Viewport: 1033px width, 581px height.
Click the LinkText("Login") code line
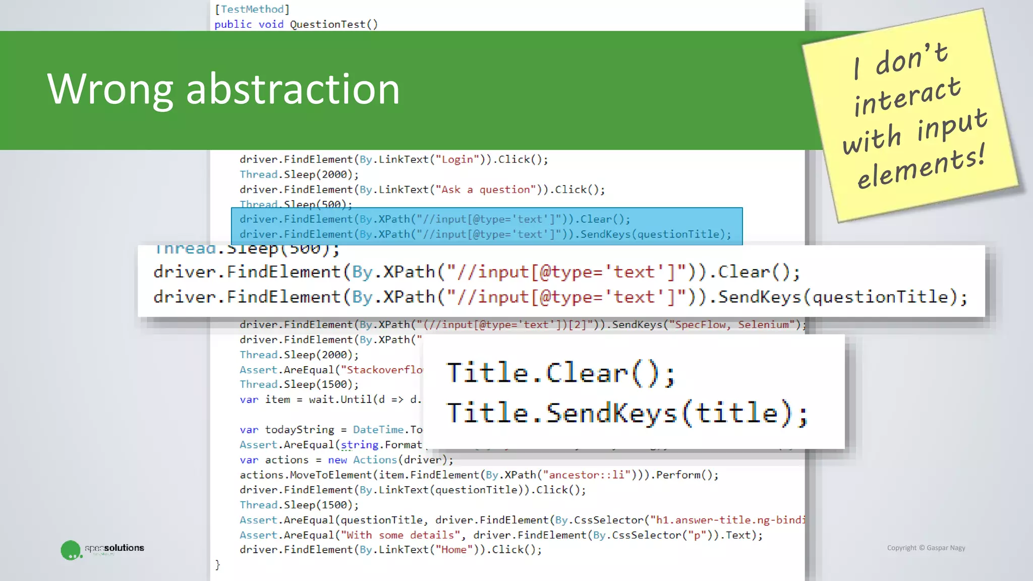pyautogui.click(x=393, y=159)
